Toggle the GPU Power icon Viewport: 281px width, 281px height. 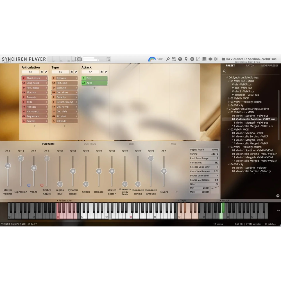174,59
